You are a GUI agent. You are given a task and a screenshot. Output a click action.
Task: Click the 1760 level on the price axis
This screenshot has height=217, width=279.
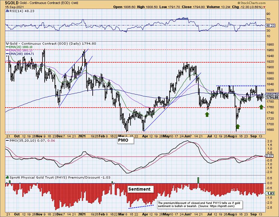[x=270, y=107]
